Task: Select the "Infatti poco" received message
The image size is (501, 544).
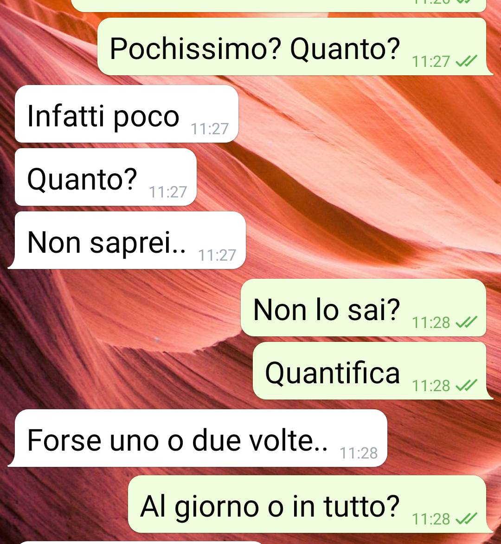Action: coord(127,114)
